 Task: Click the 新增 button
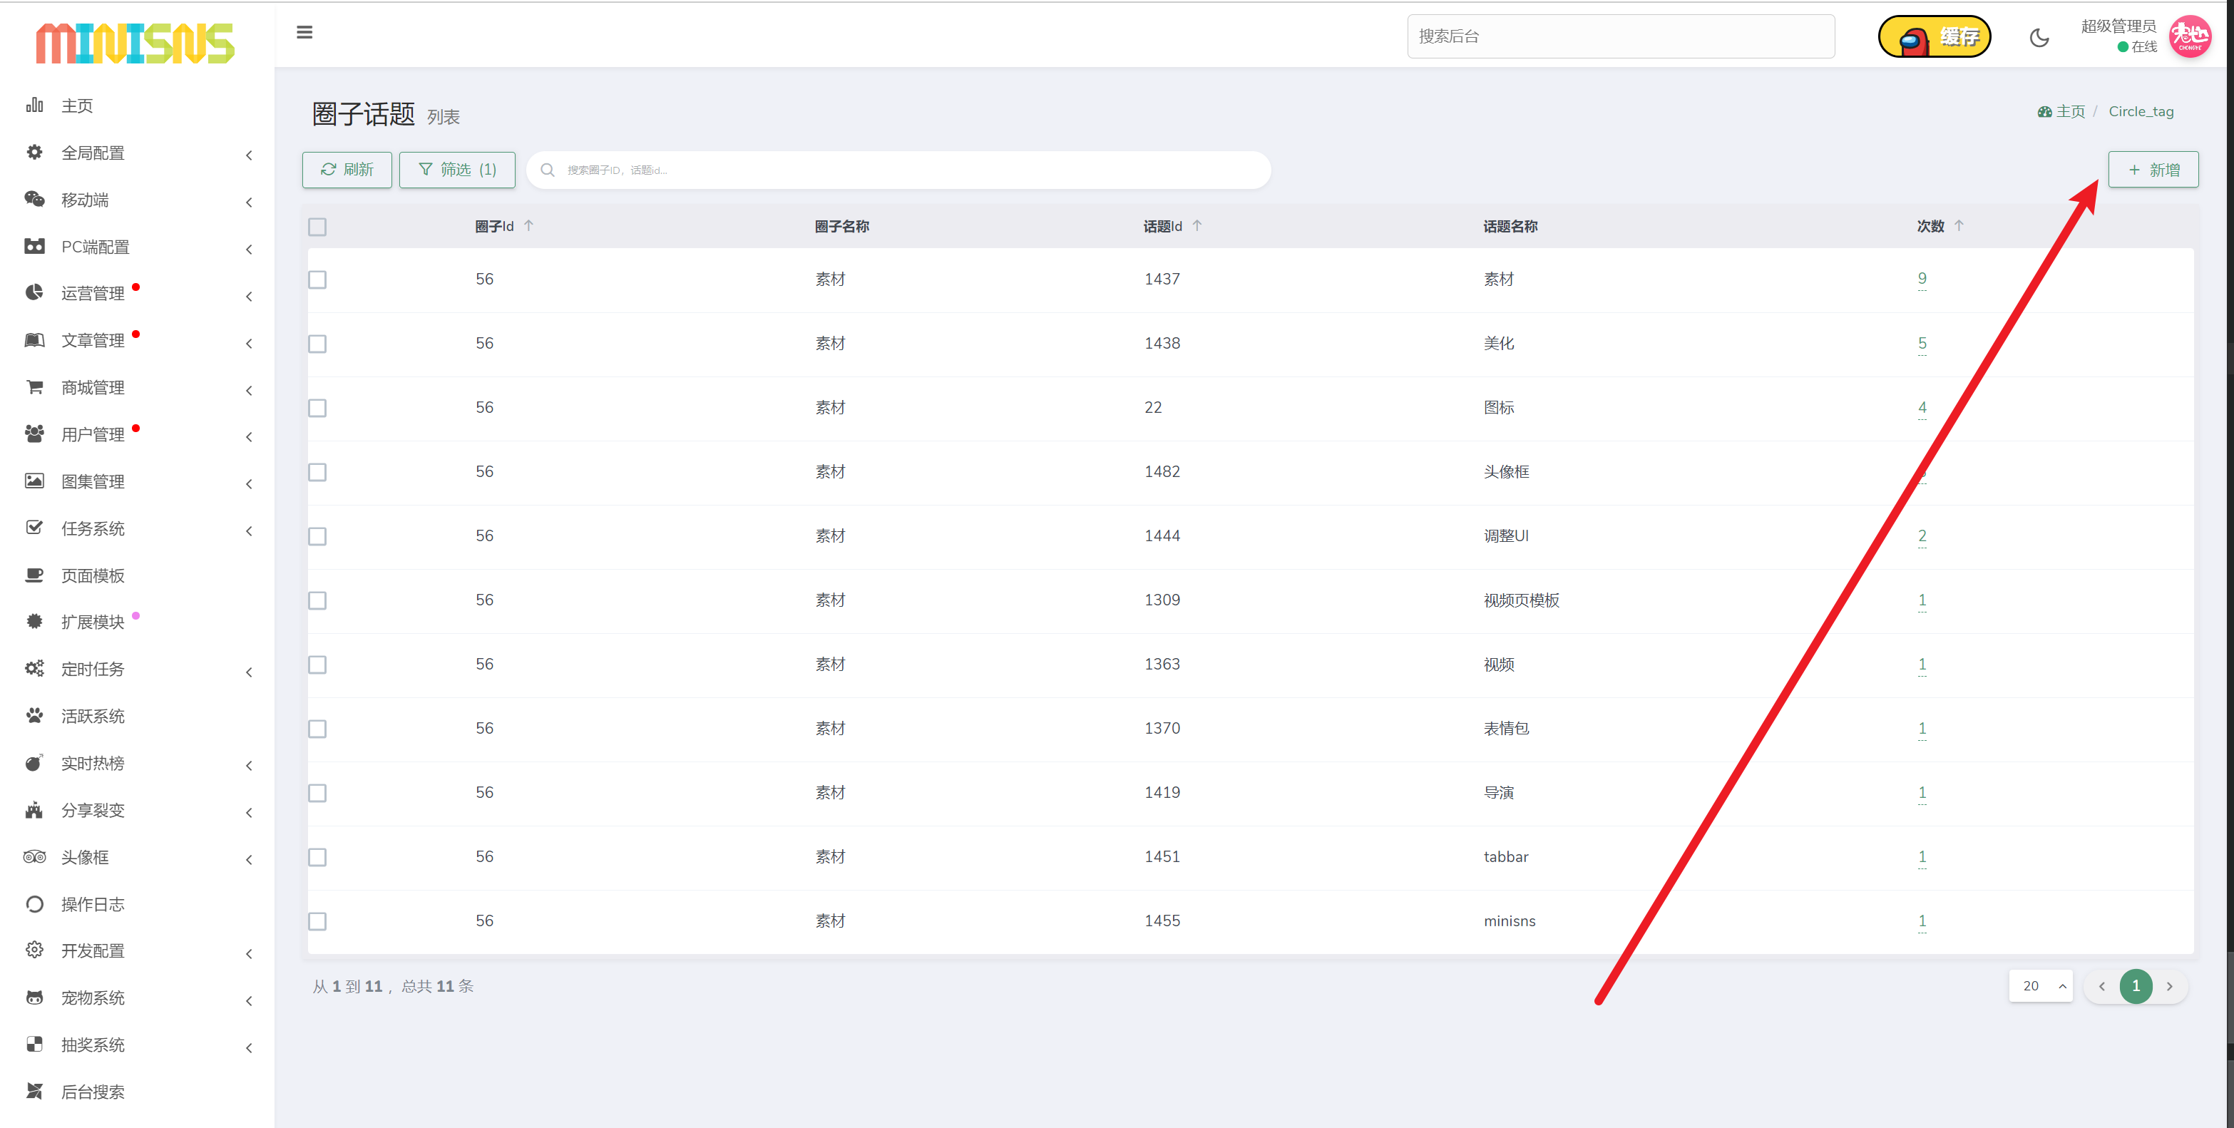click(x=2153, y=170)
